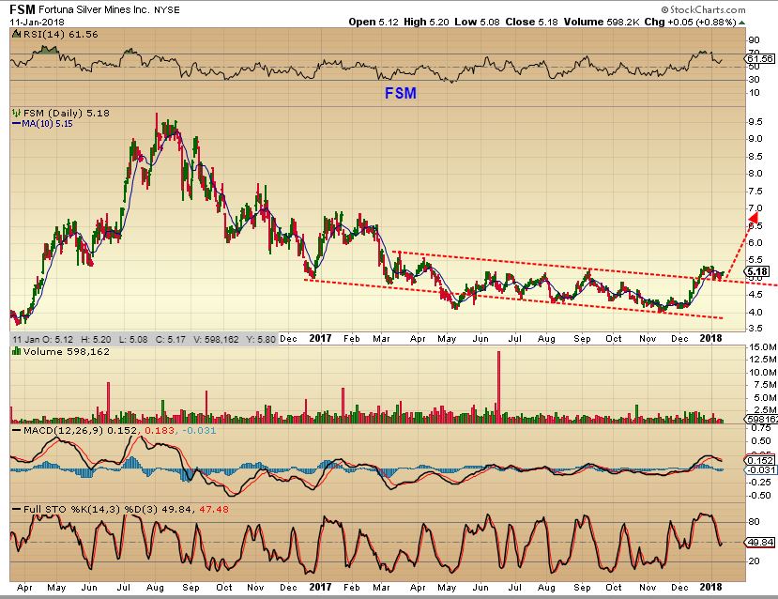Viewport: 778px width, 599px height.
Task: Click the MACD(12,26,9) indicator legend
Action: pos(63,430)
